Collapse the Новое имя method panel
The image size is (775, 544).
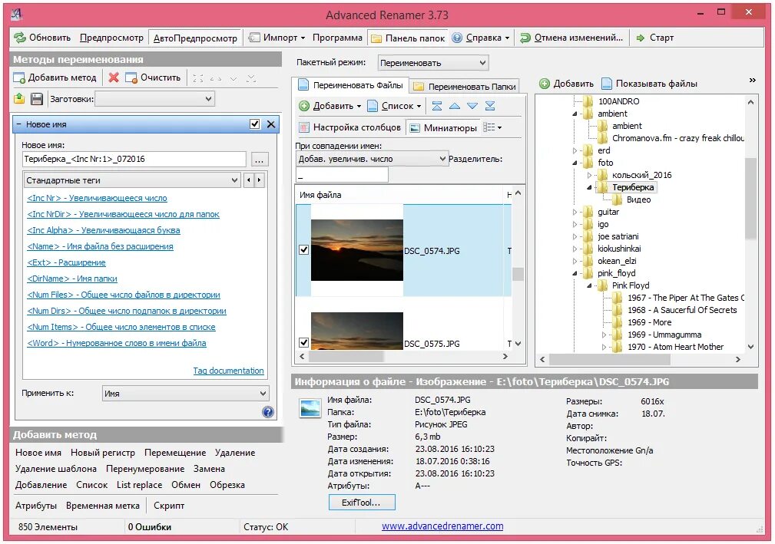18,124
